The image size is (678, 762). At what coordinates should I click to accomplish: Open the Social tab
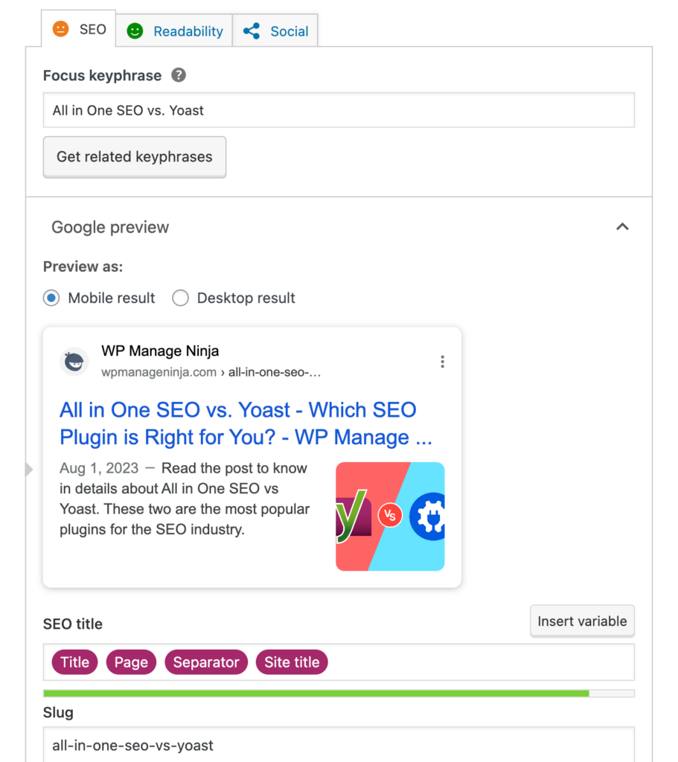tap(288, 31)
